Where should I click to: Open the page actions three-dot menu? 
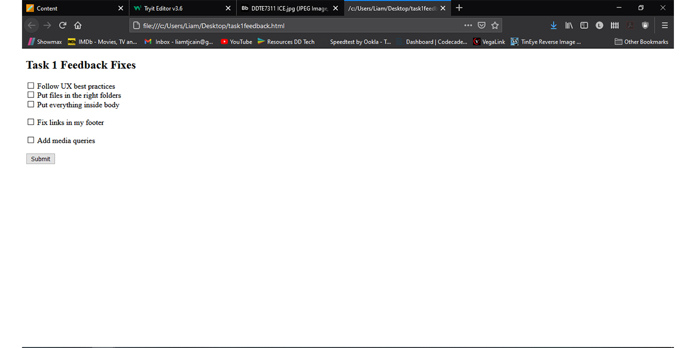(x=468, y=25)
